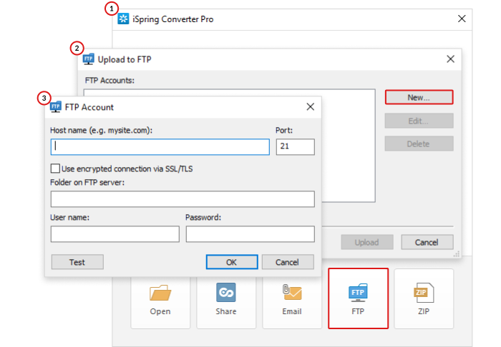Click the FTP Account dialog title icon

tap(56, 107)
